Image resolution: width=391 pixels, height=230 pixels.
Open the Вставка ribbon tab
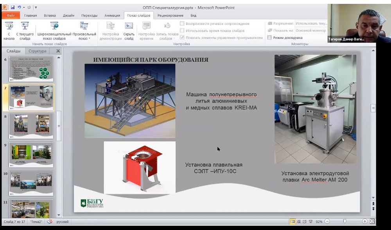click(50, 16)
